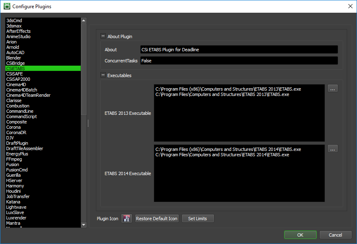Viewport: 357px width, 244px height.
Task: Collapse the About Plugin section
Action: point(103,36)
